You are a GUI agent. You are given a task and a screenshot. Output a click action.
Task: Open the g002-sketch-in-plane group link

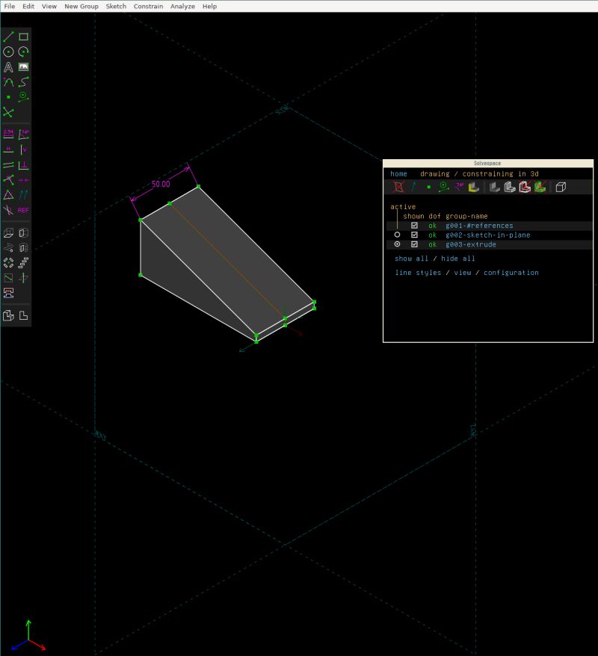[x=487, y=235]
